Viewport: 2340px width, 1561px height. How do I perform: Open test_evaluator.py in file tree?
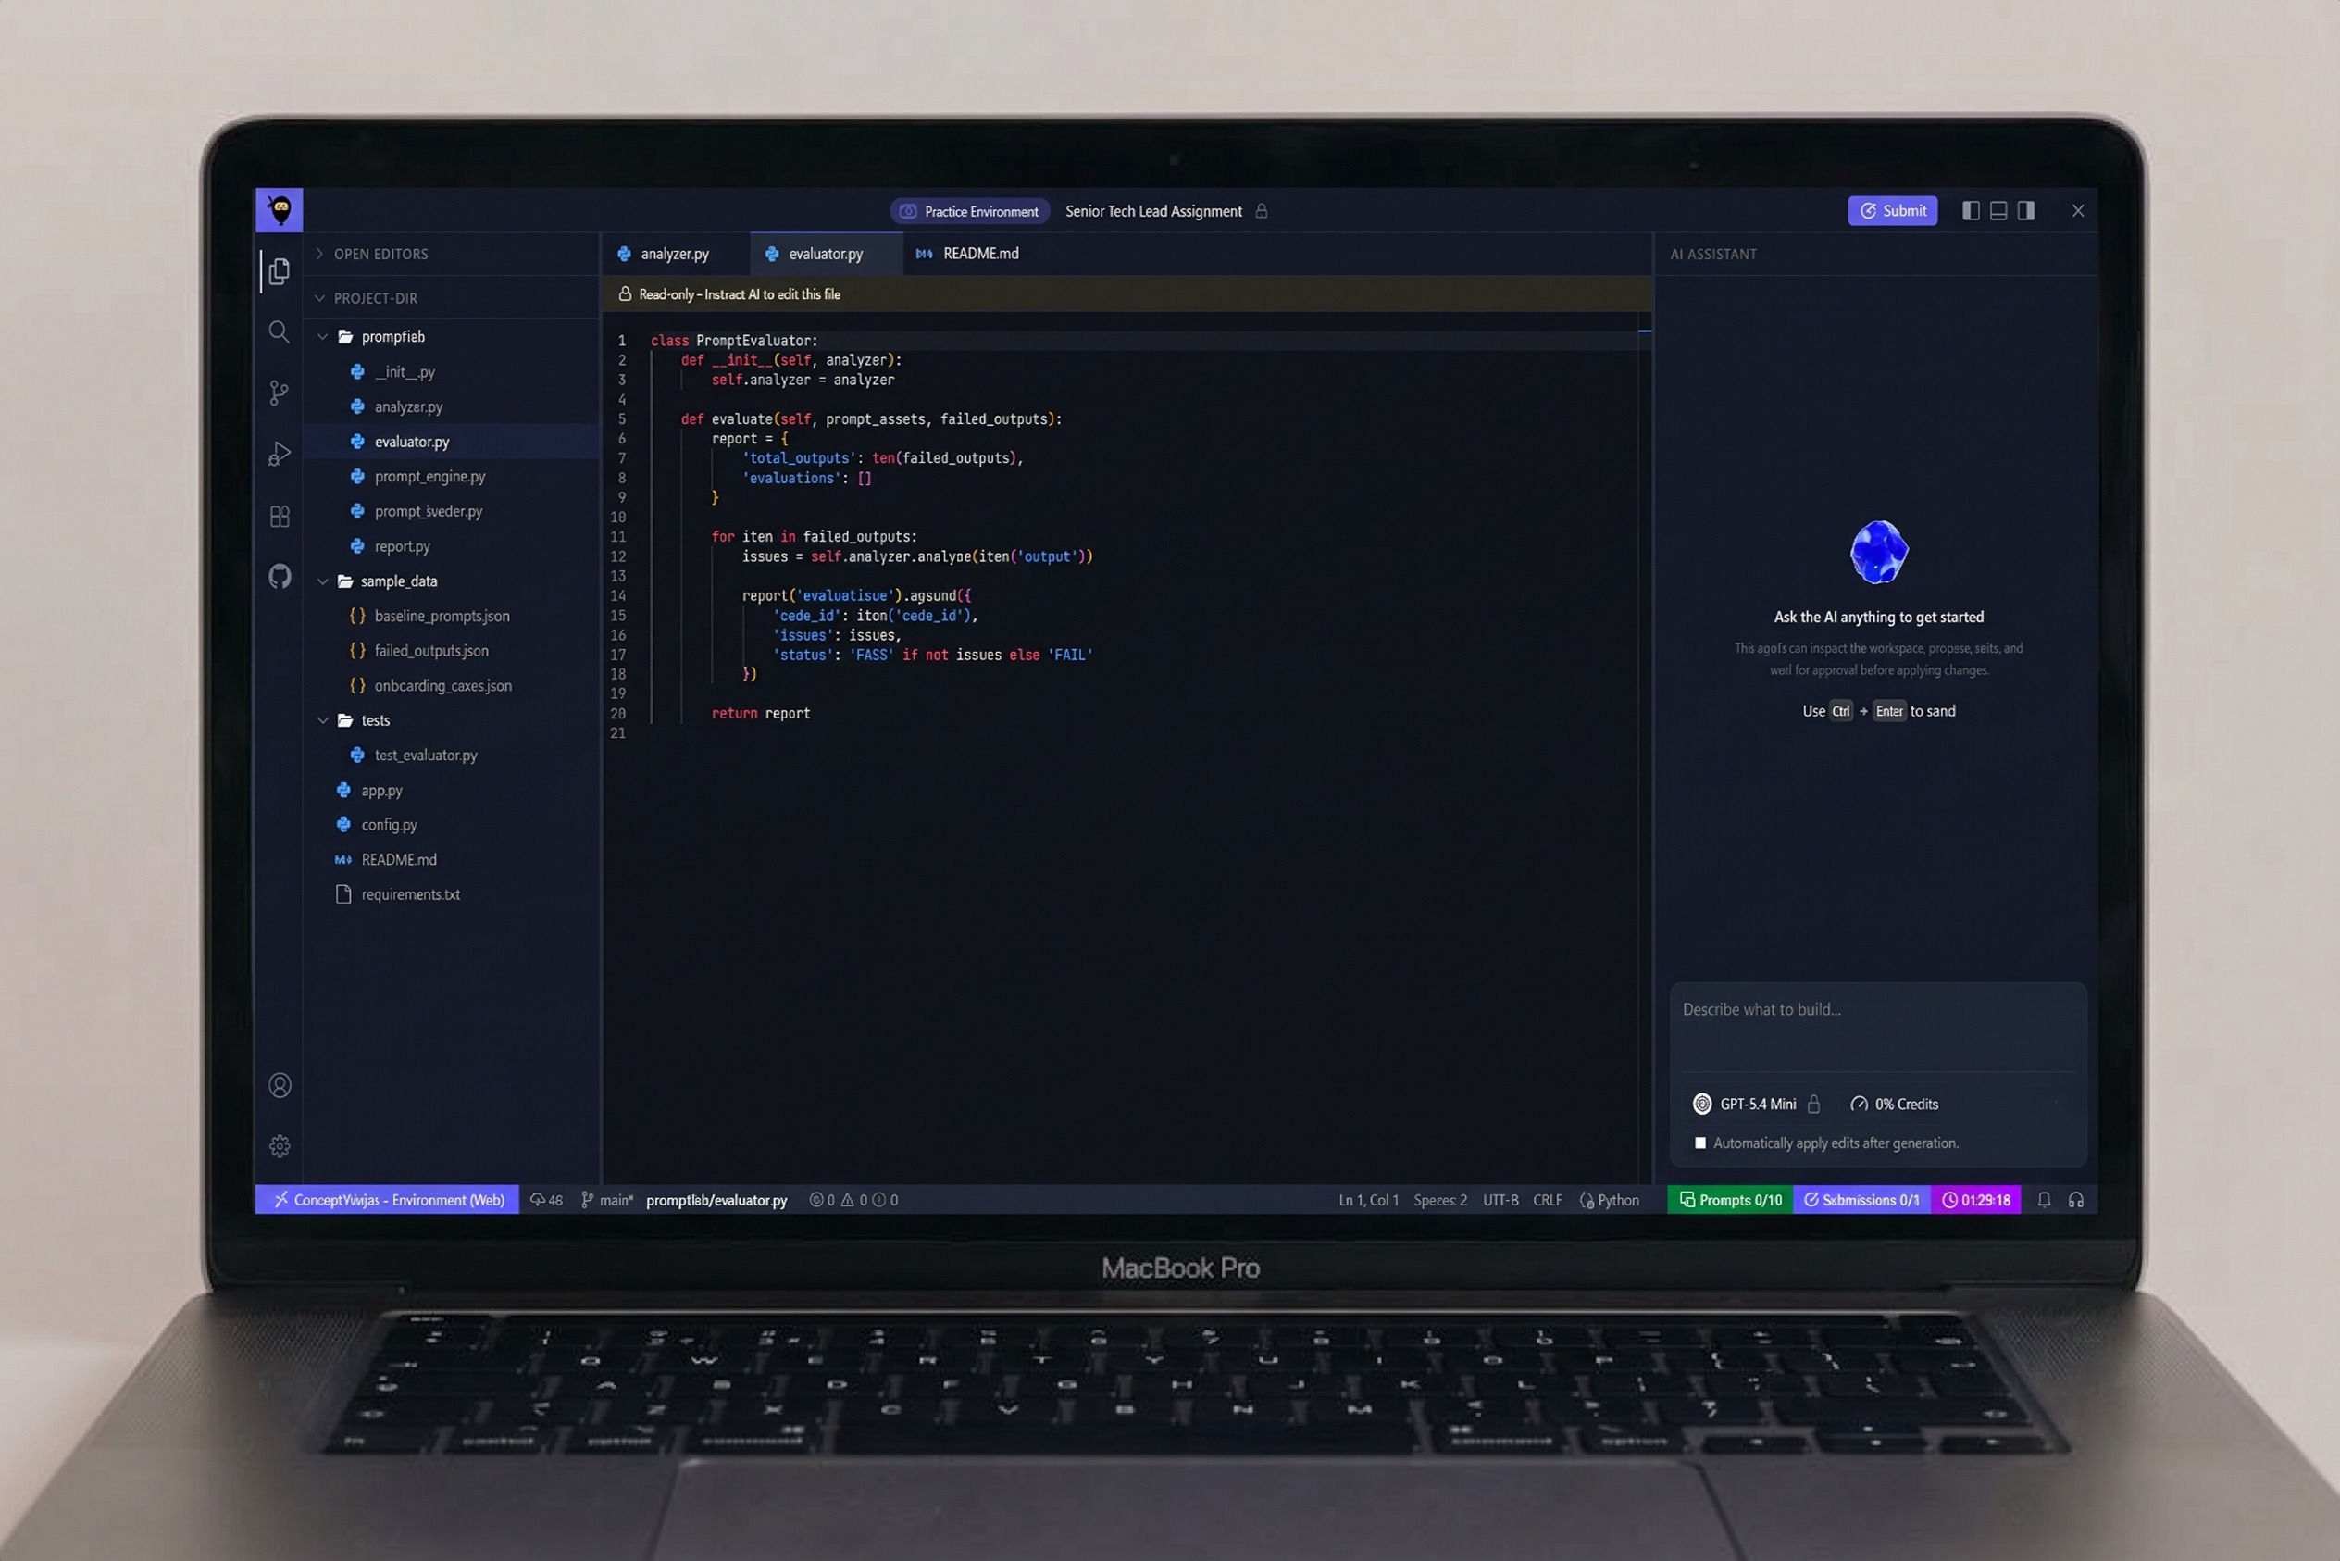(451, 755)
